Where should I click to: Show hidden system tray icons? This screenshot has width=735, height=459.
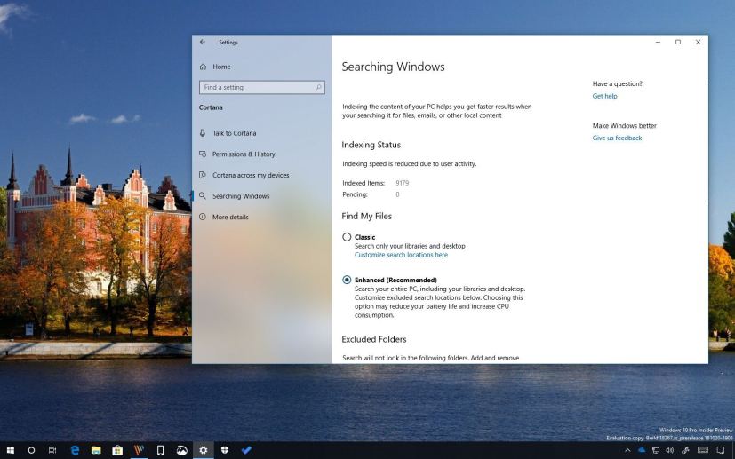pyautogui.click(x=627, y=451)
